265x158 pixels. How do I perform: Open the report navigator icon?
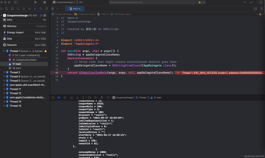click(x=47, y=9)
